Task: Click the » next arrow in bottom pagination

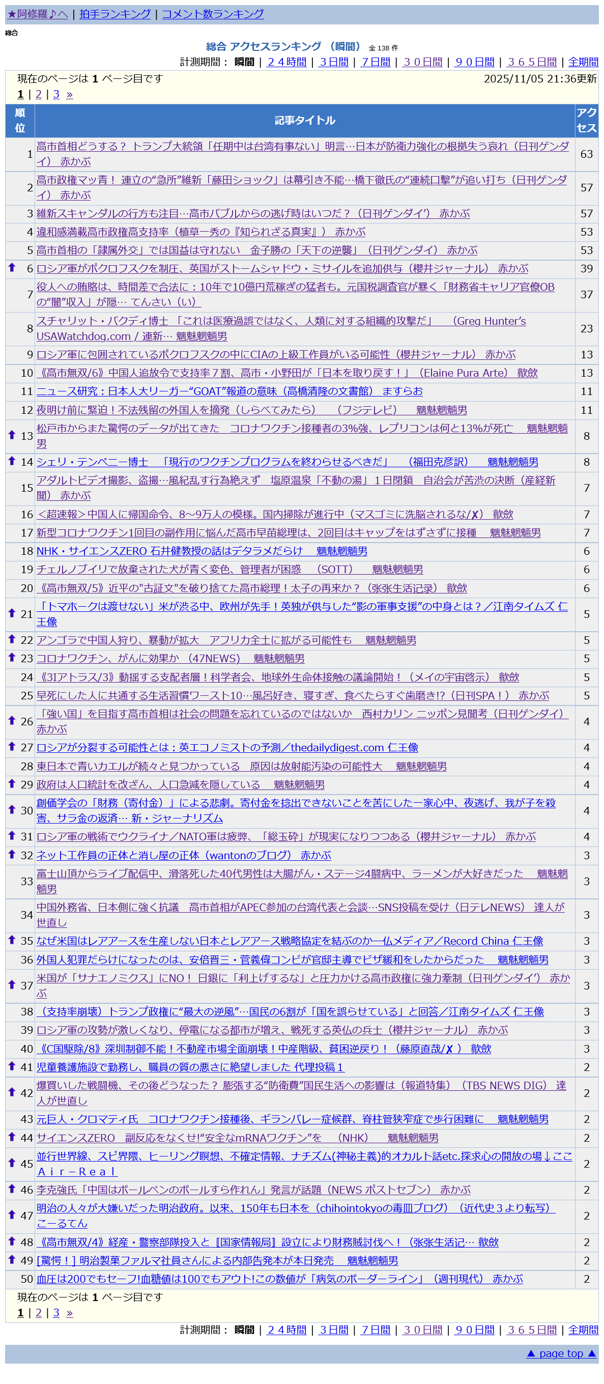Action: (x=69, y=1313)
